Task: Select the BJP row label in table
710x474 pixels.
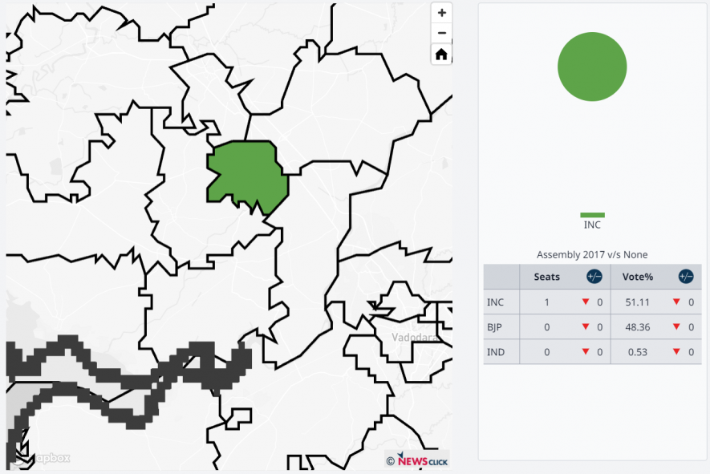Action: [496, 327]
